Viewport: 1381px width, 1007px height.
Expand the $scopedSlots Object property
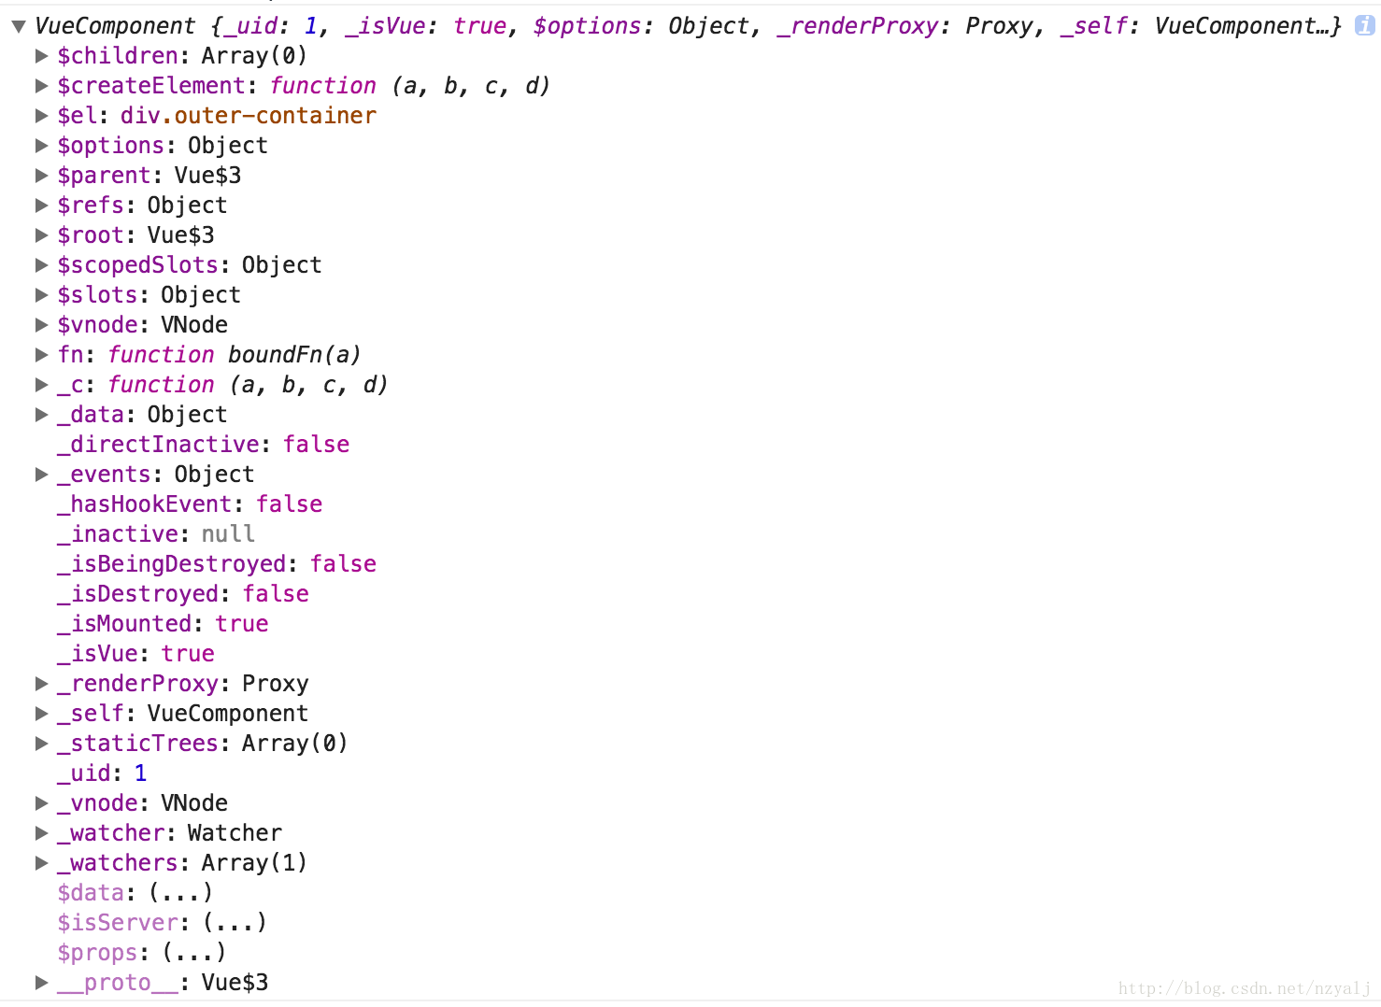tap(41, 265)
